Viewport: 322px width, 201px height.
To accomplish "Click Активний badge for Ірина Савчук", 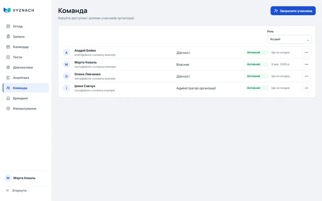I will [257, 88].
